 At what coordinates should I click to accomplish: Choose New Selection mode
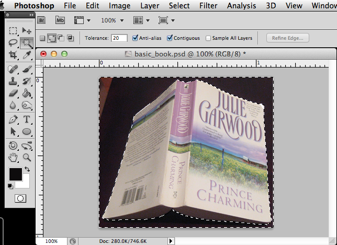(42, 38)
